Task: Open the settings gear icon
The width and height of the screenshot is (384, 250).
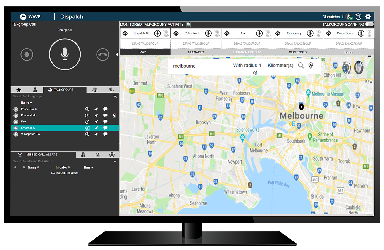Action: 368,17
